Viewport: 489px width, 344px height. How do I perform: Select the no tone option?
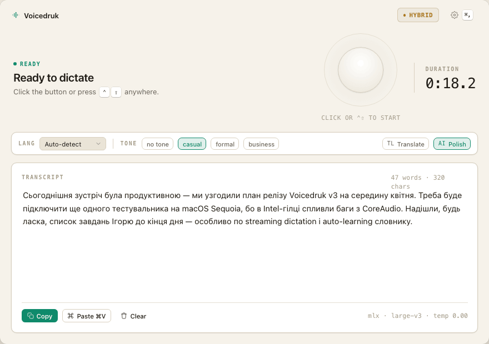157,144
